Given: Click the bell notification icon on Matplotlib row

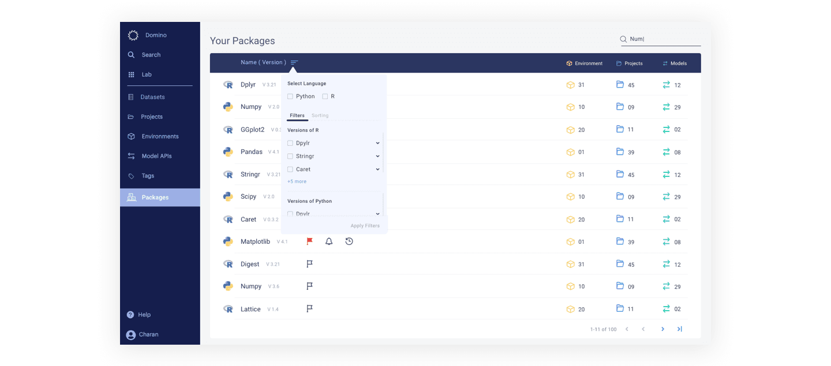Looking at the screenshot, I should pos(329,242).
